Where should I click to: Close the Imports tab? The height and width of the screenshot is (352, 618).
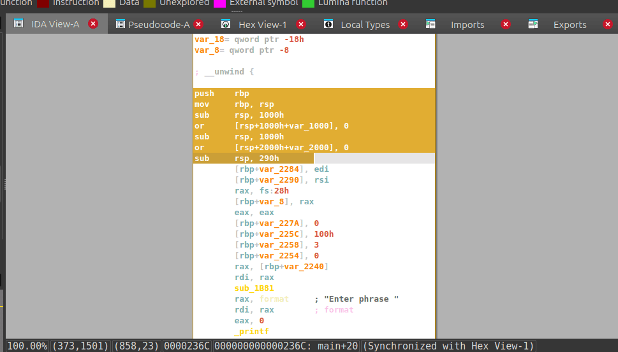[x=506, y=25]
